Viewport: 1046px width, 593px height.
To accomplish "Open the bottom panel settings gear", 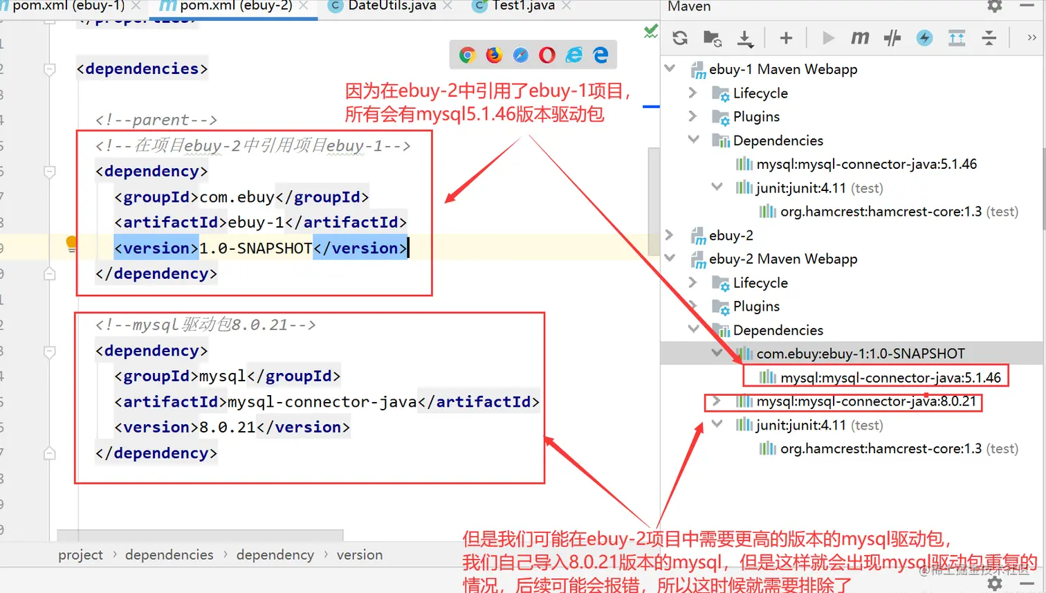I will point(995,584).
